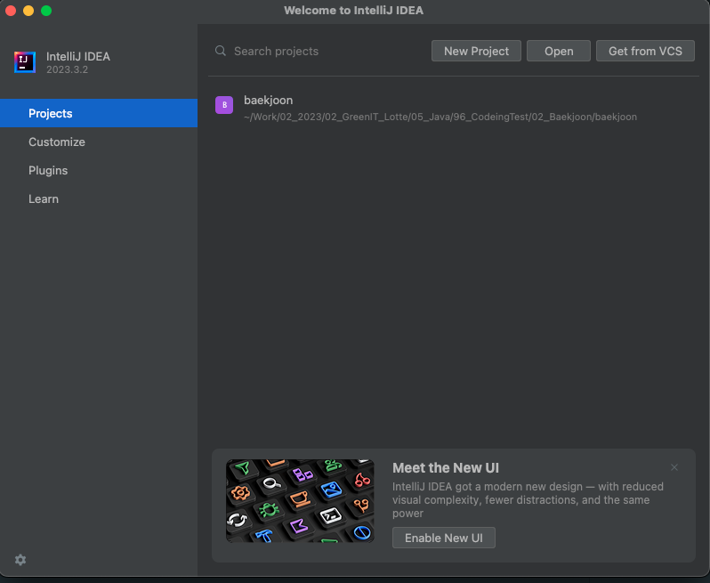
Task: Click the New UI promo image
Action: (300, 500)
